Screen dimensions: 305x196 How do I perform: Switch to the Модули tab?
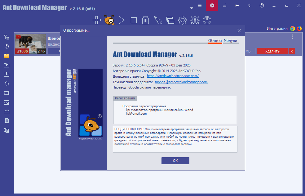pos(230,41)
